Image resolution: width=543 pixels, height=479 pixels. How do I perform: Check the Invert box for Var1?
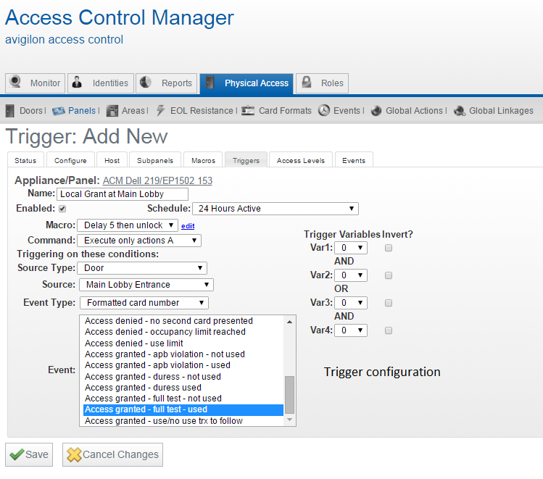[389, 248]
